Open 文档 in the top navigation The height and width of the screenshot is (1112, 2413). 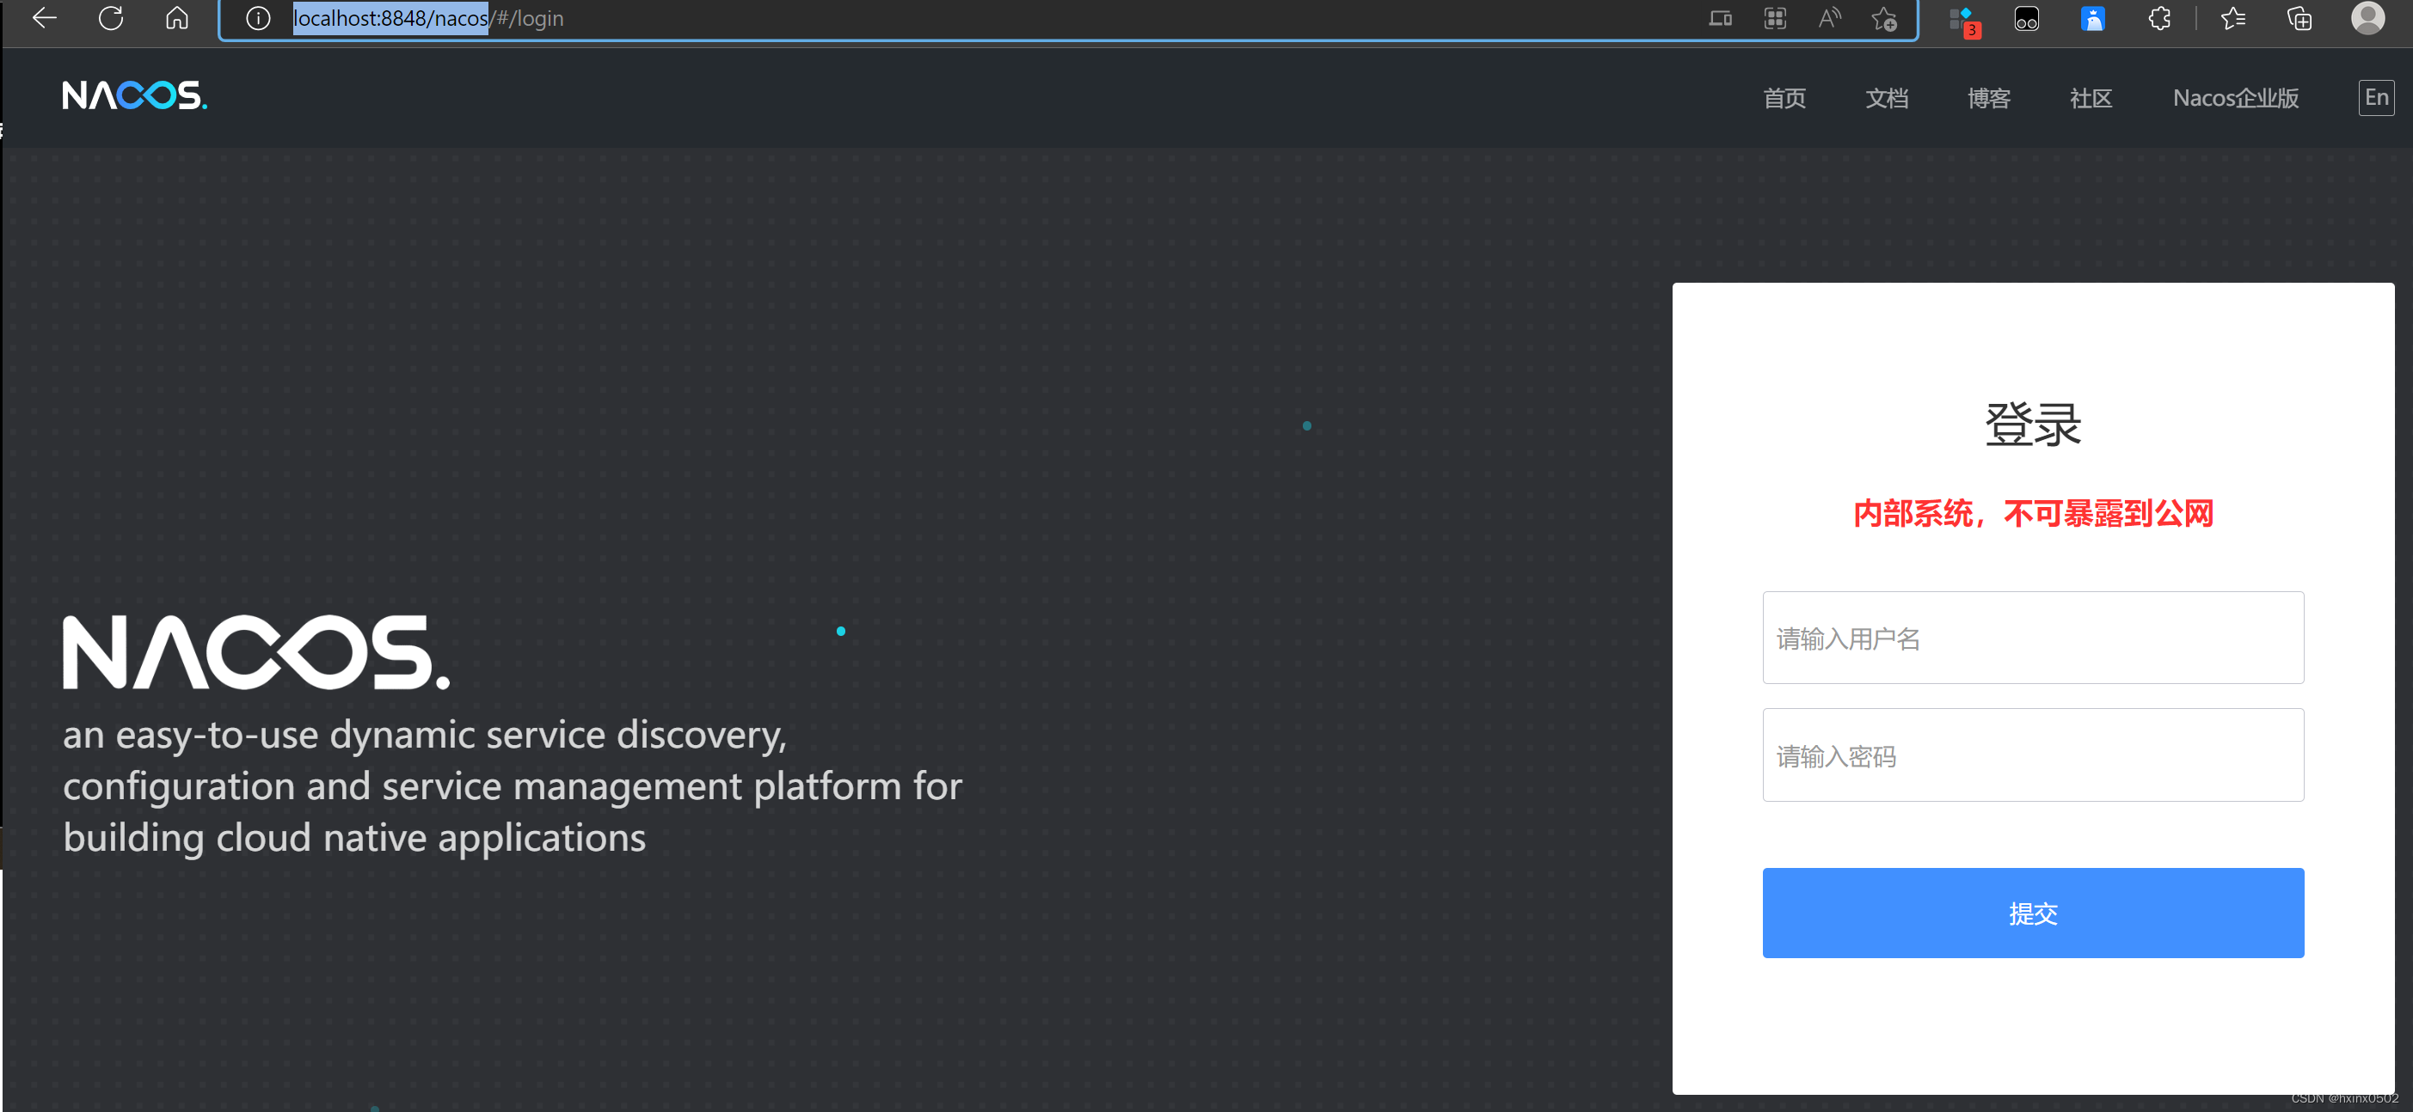coord(1886,98)
